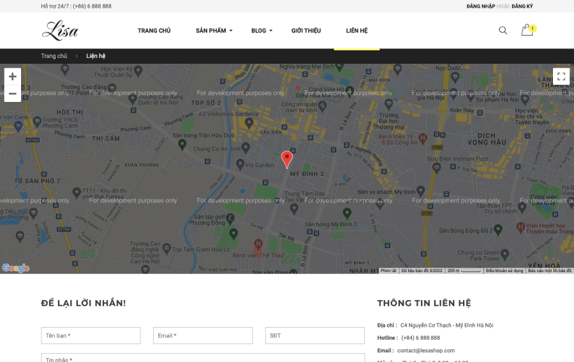Click the Bưu Điện Vietnam Post pin
Image resolution: width=574 pixels, height=362 pixels.
coord(436,168)
